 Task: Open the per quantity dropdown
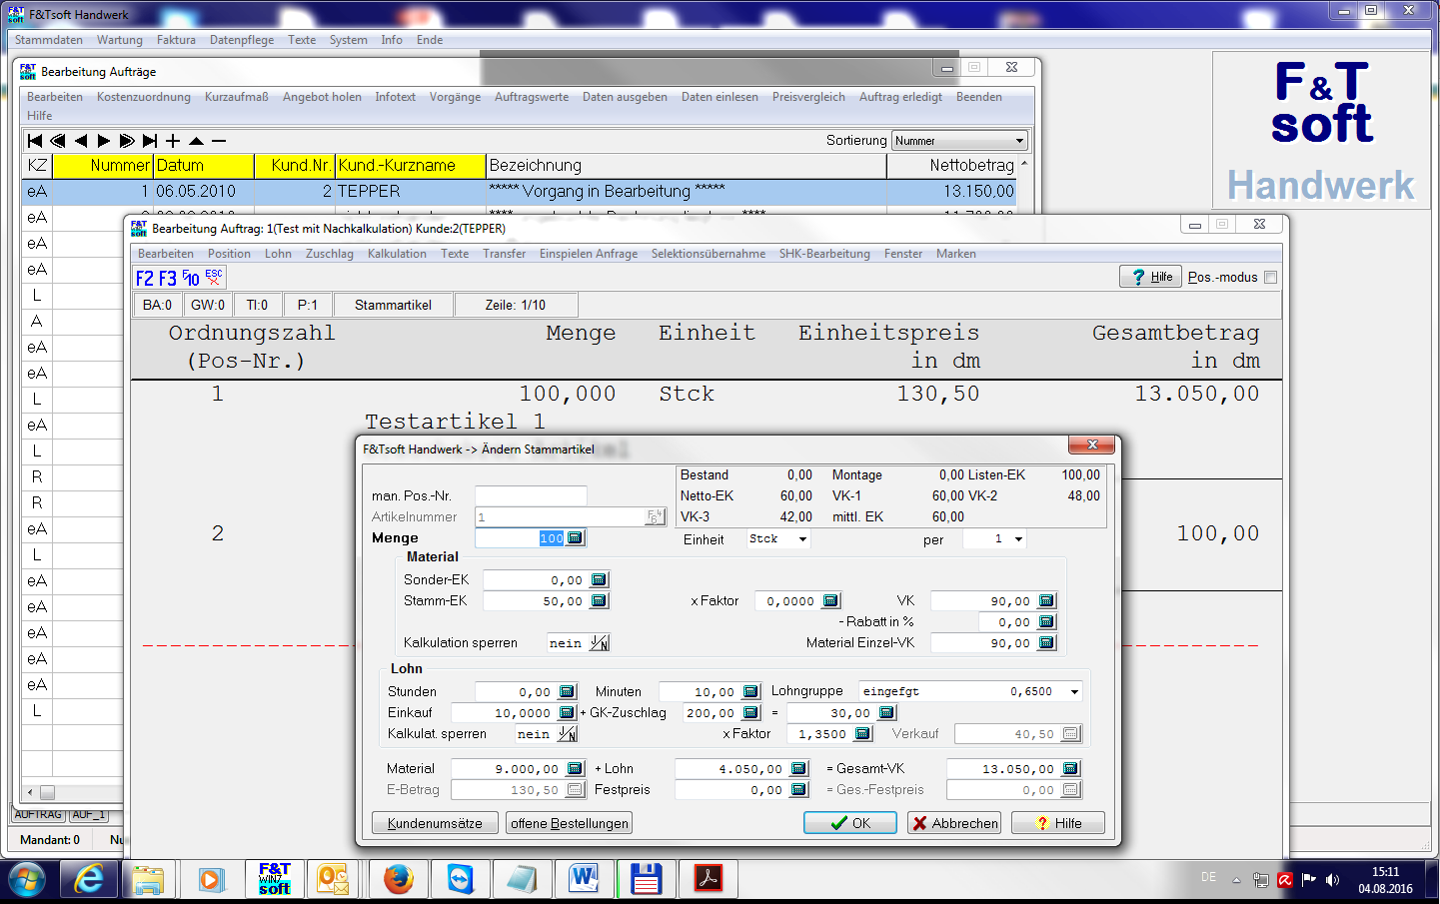click(1018, 539)
